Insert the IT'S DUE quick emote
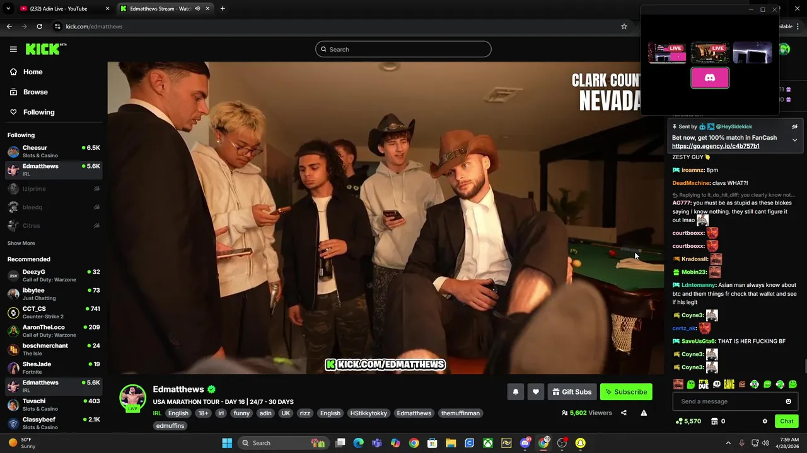Screen dimensions: 807x453 click(704, 384)
